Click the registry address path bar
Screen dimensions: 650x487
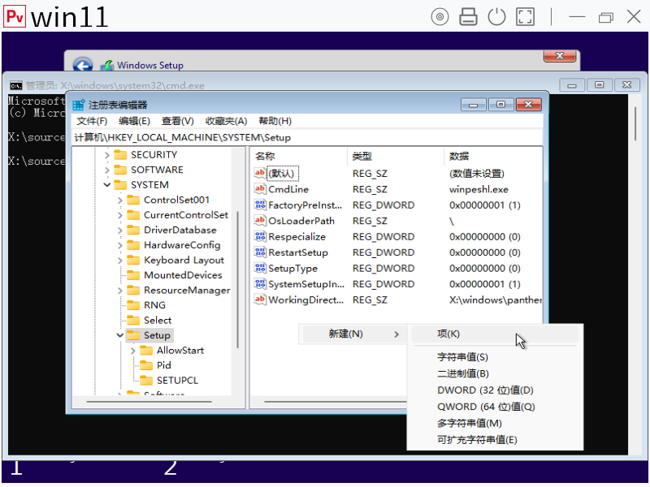pyautogui.click(x=307, y=137)
